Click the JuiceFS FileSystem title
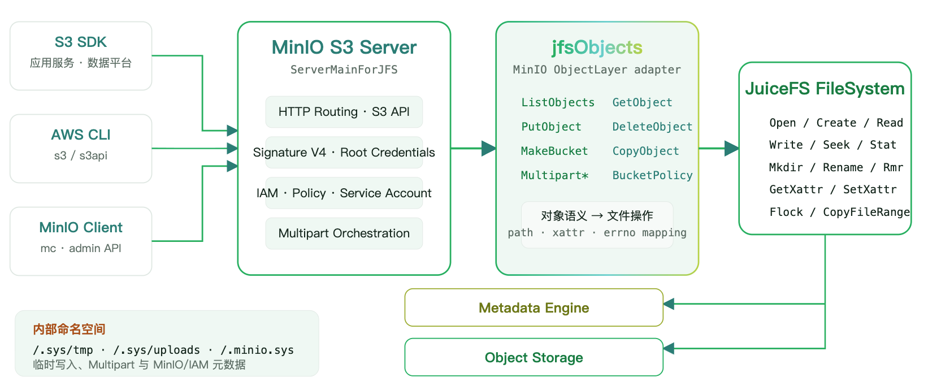928x390 pixels. click(x=825, y=89)
